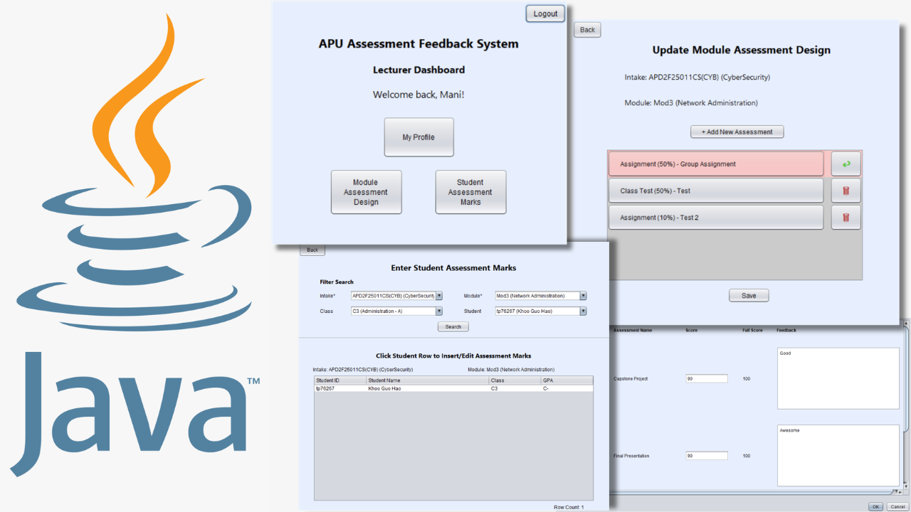The width and height of the screenshot is (911, 512).
Task: Click the Full Score header in marks dialog
Action: coord(753,331)
